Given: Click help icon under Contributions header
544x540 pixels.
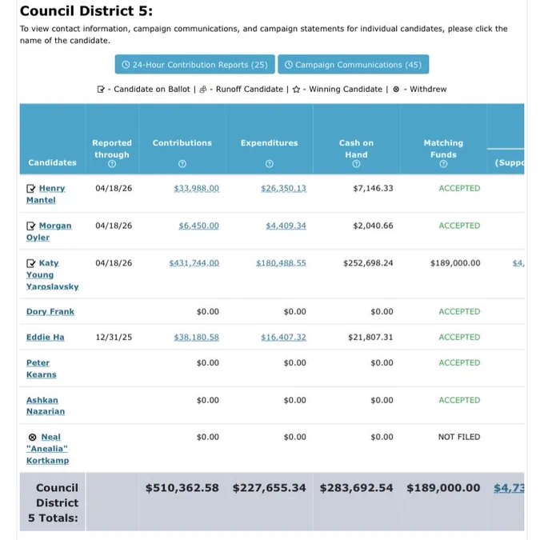Looking at the screenshot, I should (x=182, y=164).
